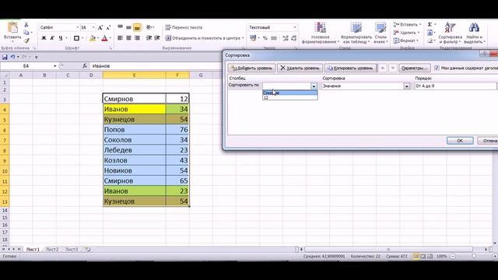This screenshot has height=280, width=498.
Task: Click the Save icon in quick access toolbar
Action: pos(5,57)
